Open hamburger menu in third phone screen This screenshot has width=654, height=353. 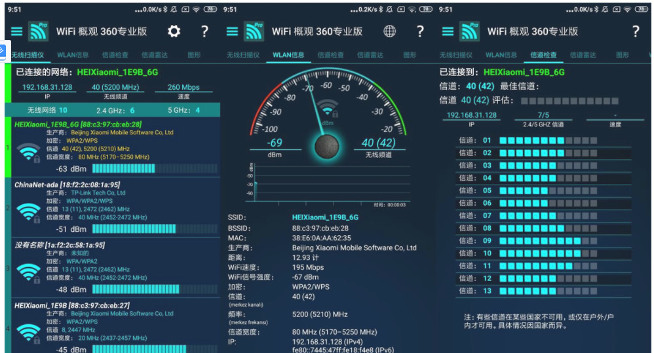pos(448,31)
